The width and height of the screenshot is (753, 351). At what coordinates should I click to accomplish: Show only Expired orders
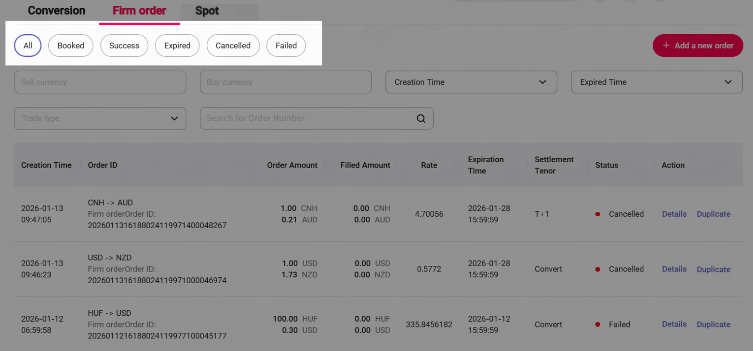[177, 46]
